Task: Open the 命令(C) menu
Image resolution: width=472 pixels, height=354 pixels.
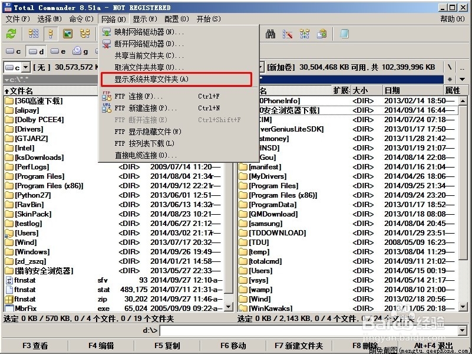Action: (x=81, y=19)
